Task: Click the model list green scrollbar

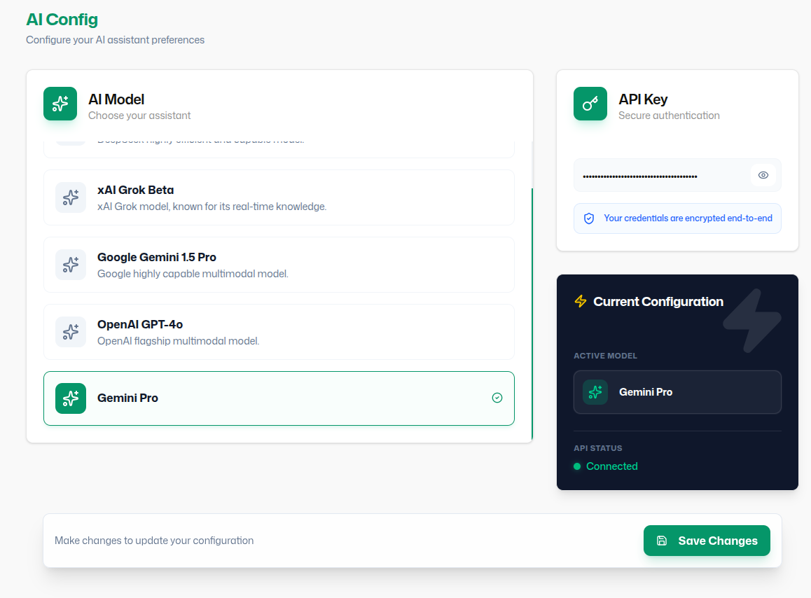Action: point(532,314)
